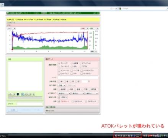Check the インターバル workout type box
Screen dimensions: 168x138
coord(59,71)
